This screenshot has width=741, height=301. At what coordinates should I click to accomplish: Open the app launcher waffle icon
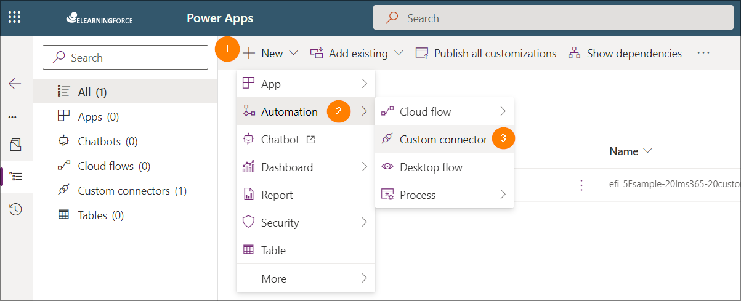pos(15,17)
